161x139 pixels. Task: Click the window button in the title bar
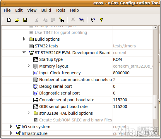pyautogui.click(x=5, y=3)
